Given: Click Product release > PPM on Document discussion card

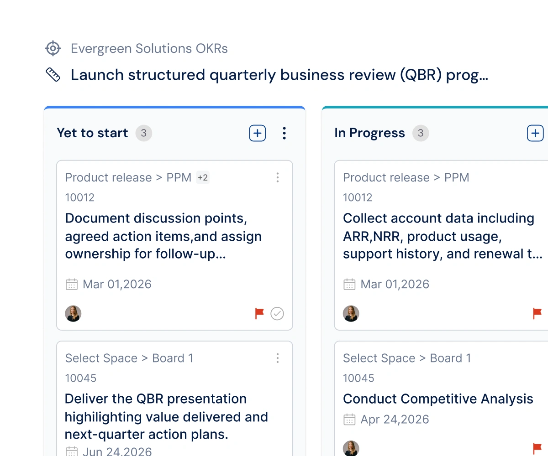Looking at the screenshot, I should click(128, 177).
